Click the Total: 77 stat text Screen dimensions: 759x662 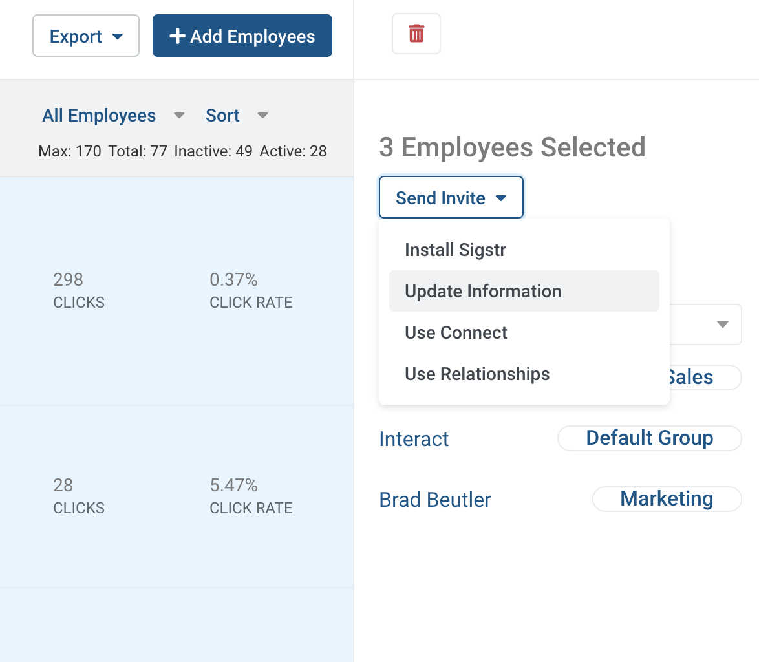138,151
